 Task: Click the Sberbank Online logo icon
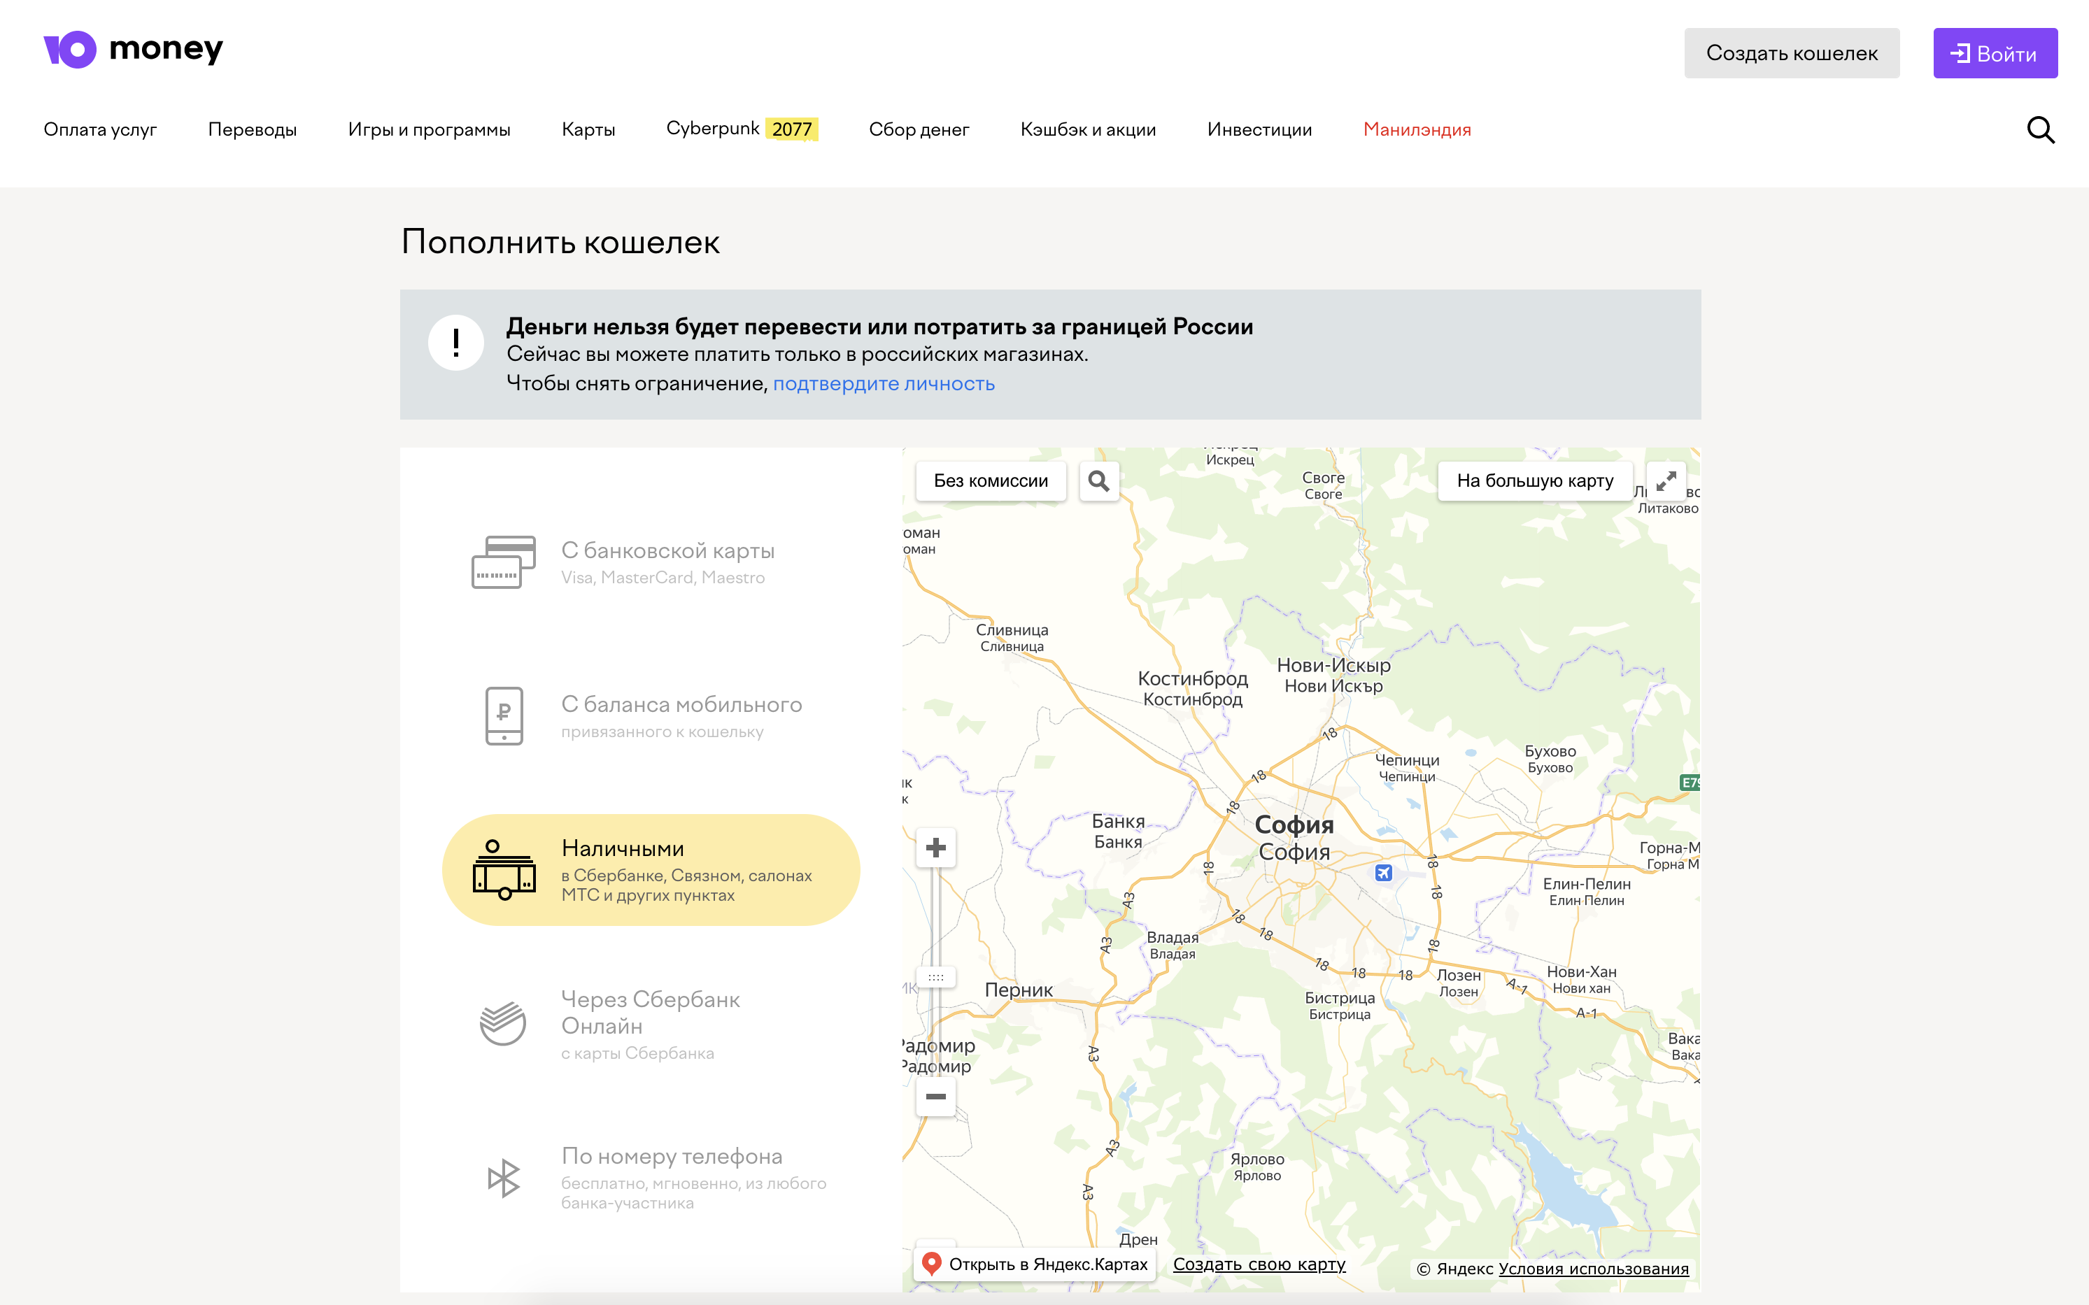[x=503, y=1022]
